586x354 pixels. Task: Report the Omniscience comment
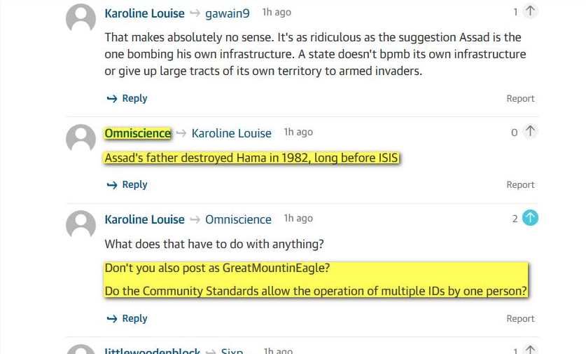520,185
